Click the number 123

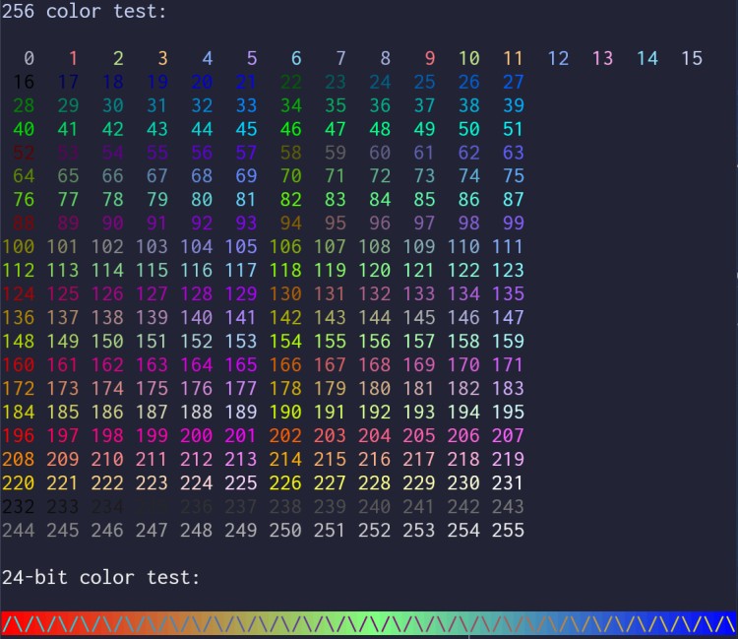[x=508, y=271]
